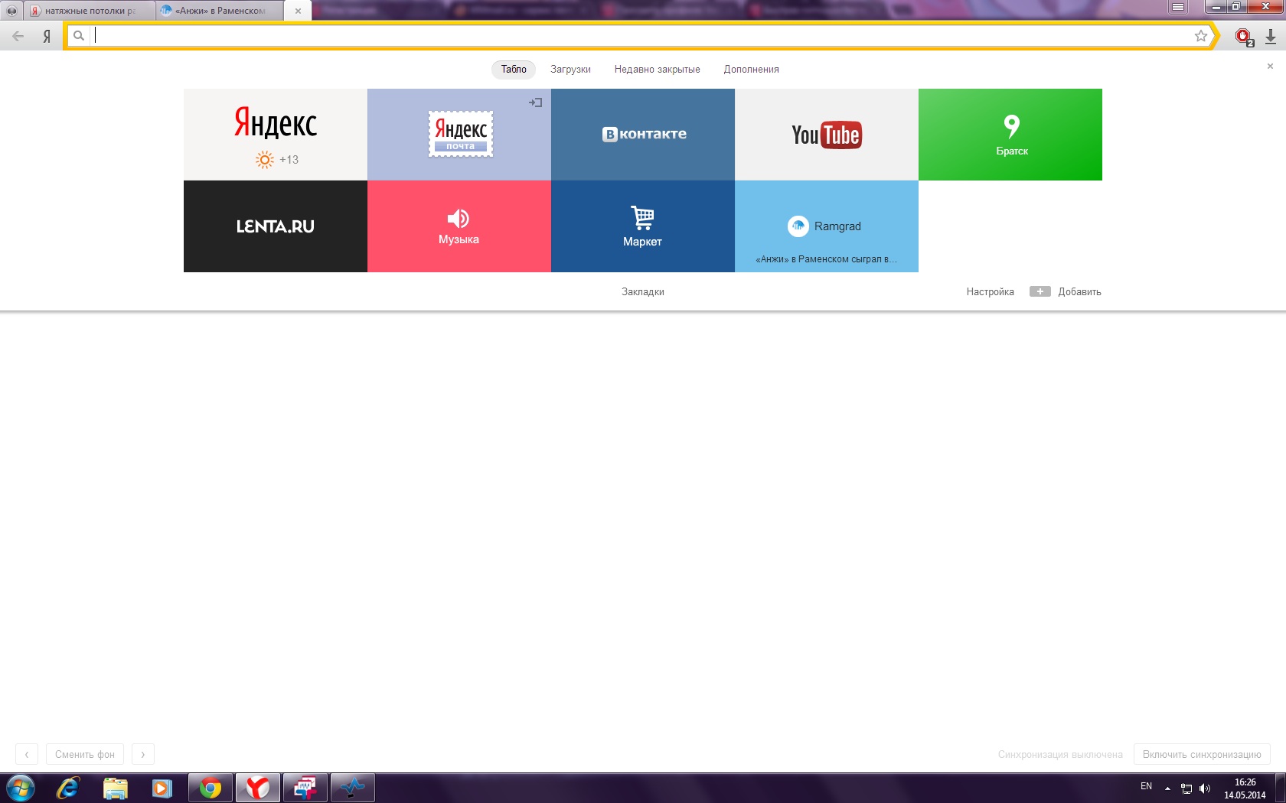Screen dimensions: 1286x803
Task: Open the browser menu hamburger button
Action: (x=1178, y=7)
